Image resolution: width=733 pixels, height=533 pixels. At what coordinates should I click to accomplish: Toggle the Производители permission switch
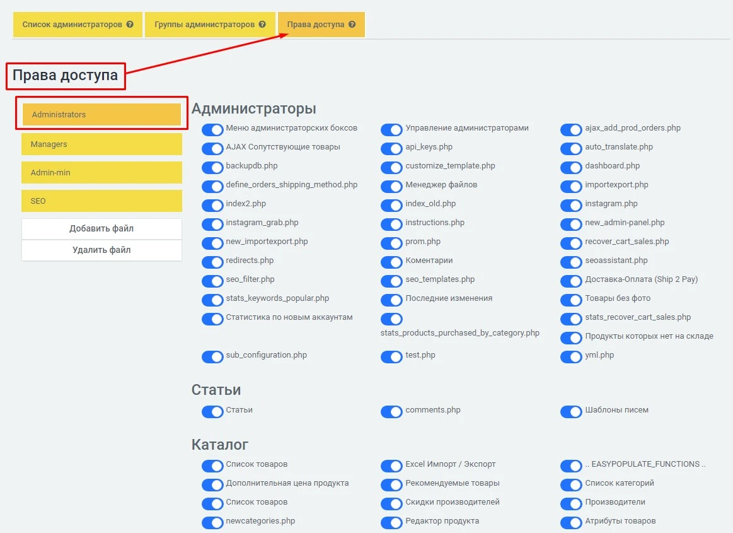click(571, 504)
